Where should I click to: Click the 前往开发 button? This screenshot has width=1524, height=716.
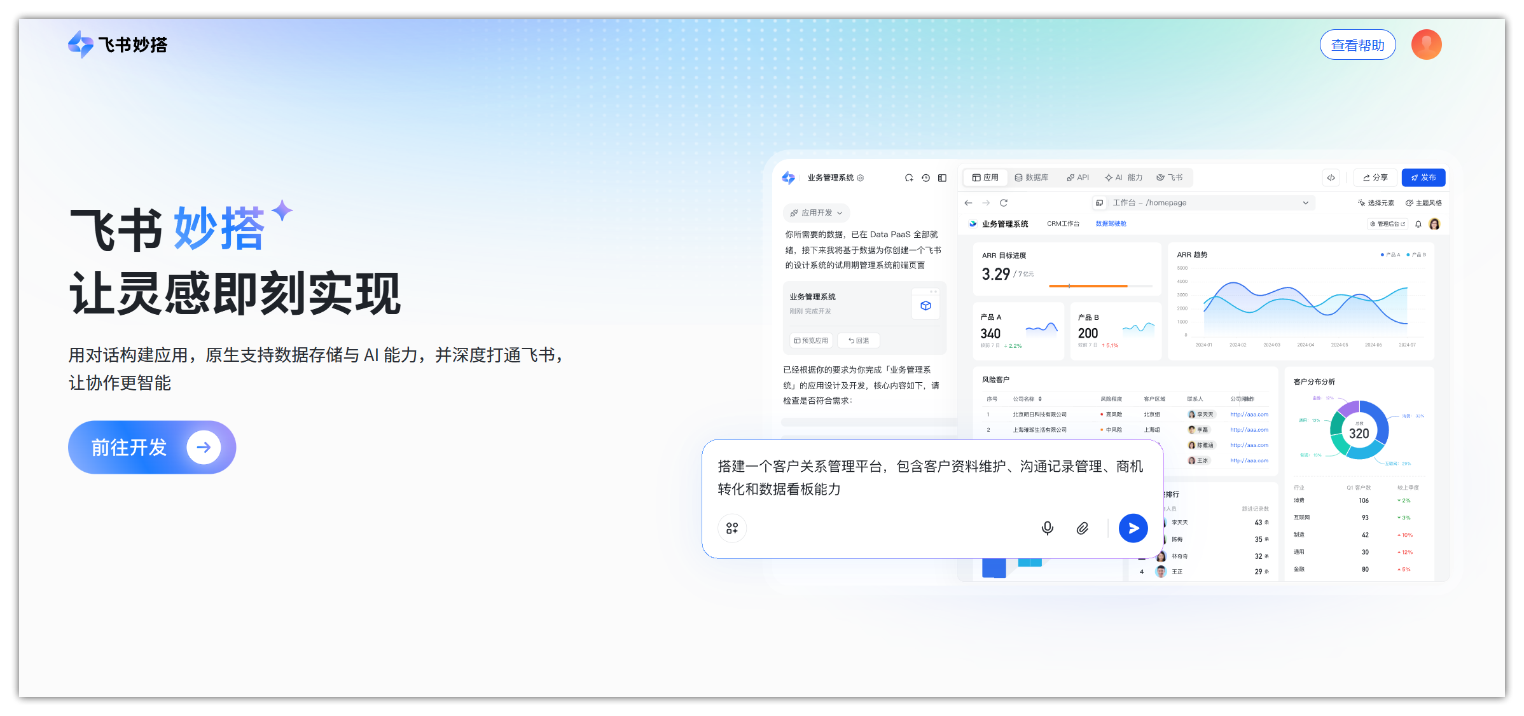point(151,447)
